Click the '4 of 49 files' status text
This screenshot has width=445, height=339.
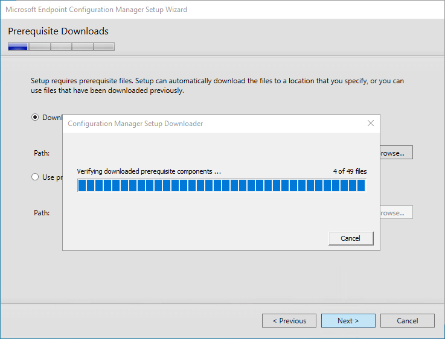(350, 171)
